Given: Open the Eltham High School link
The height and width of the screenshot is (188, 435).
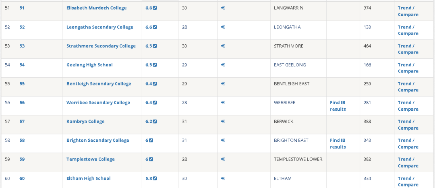Looking at the screenshot, I should coord(88,178).
